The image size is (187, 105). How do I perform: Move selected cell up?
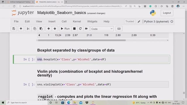(x=49, y=29)
